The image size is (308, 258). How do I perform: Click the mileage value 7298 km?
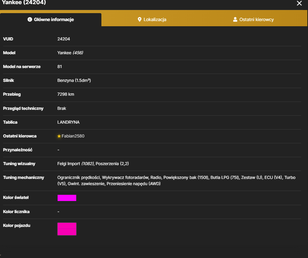coord(66,94)
